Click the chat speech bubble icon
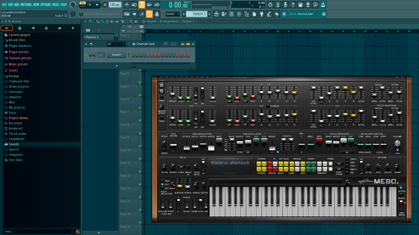The width and height of the screenshot is (419, 235). tap(315, 5)
